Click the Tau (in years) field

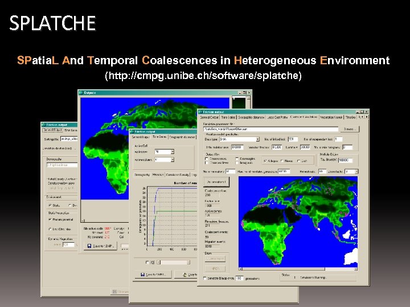[346, 160]
